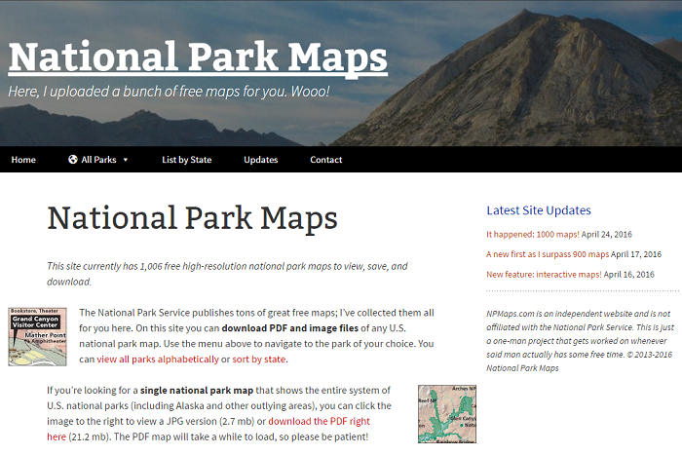The image size is (682, 455).
Task: Click 'download the PDF right here' link
Action: pos(319,421)
